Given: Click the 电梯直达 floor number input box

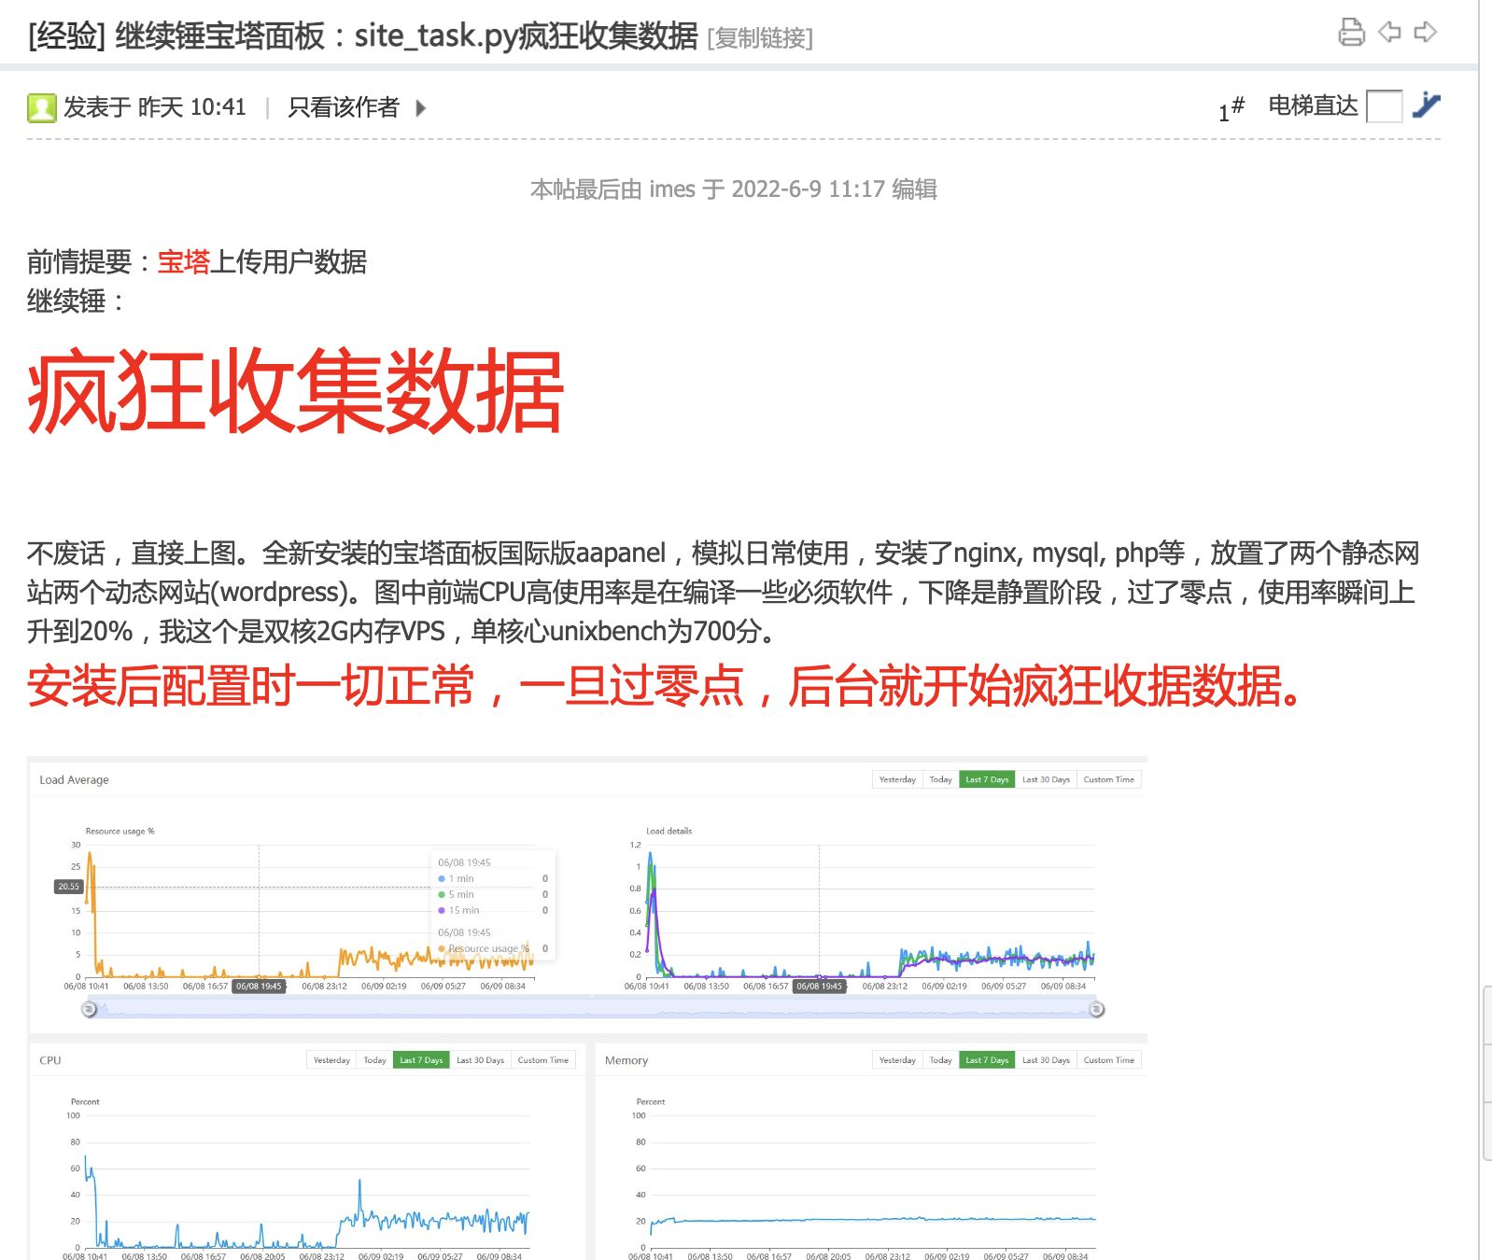Looking at the screenshot, I should (1384, 105).
